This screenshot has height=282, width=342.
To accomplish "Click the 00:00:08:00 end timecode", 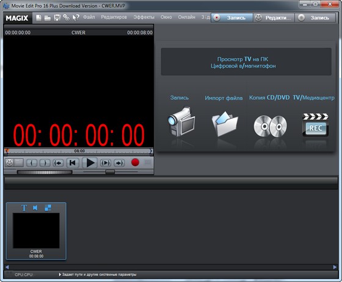I will tap(140, 33).
